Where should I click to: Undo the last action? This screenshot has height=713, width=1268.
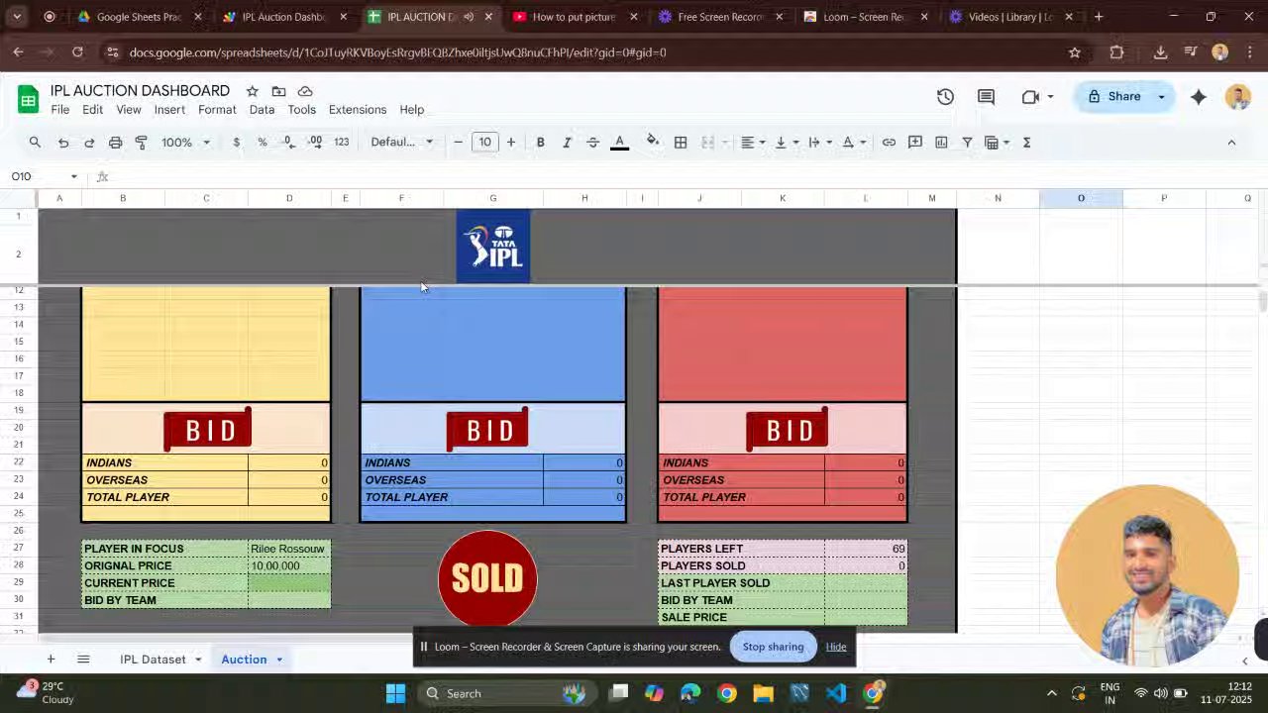pyautogui.click(x=63, y=143)
